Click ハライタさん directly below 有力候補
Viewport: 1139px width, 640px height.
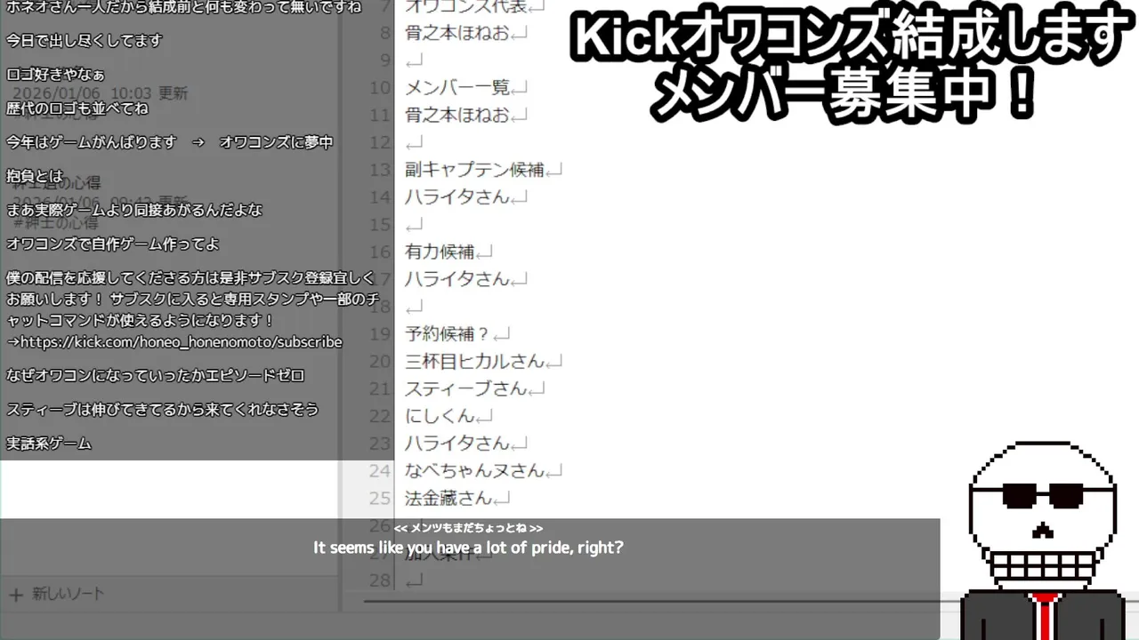pos(457,279)
